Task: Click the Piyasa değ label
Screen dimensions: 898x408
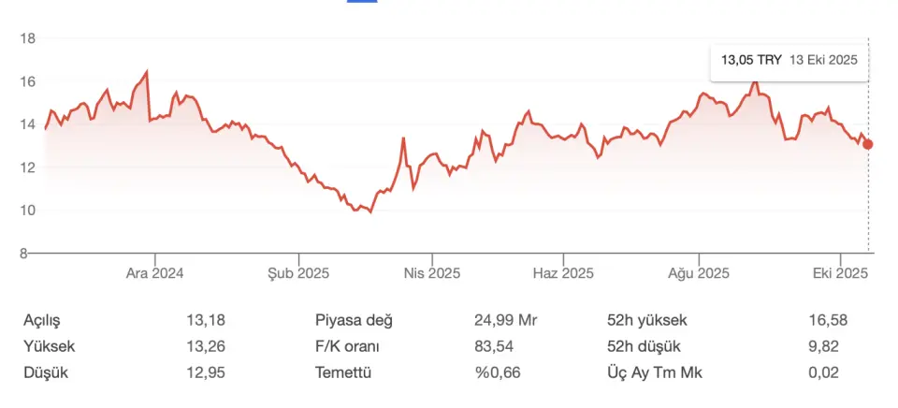Action: [x=354, y=320]
